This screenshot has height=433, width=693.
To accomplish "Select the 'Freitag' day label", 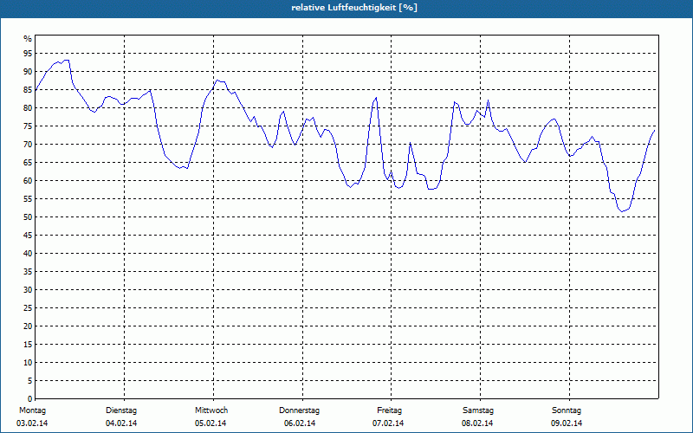I will tap(389, 410).
